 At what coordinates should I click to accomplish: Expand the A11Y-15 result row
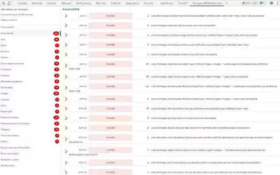[x=66, y=163]
